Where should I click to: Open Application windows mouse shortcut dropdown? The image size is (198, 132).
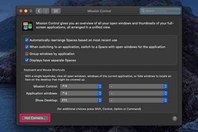point(138,93)
